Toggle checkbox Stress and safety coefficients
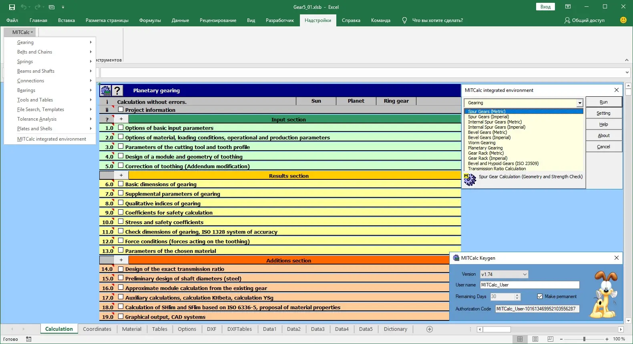This screenshot has height=344, width=633. tap(121, 222)
